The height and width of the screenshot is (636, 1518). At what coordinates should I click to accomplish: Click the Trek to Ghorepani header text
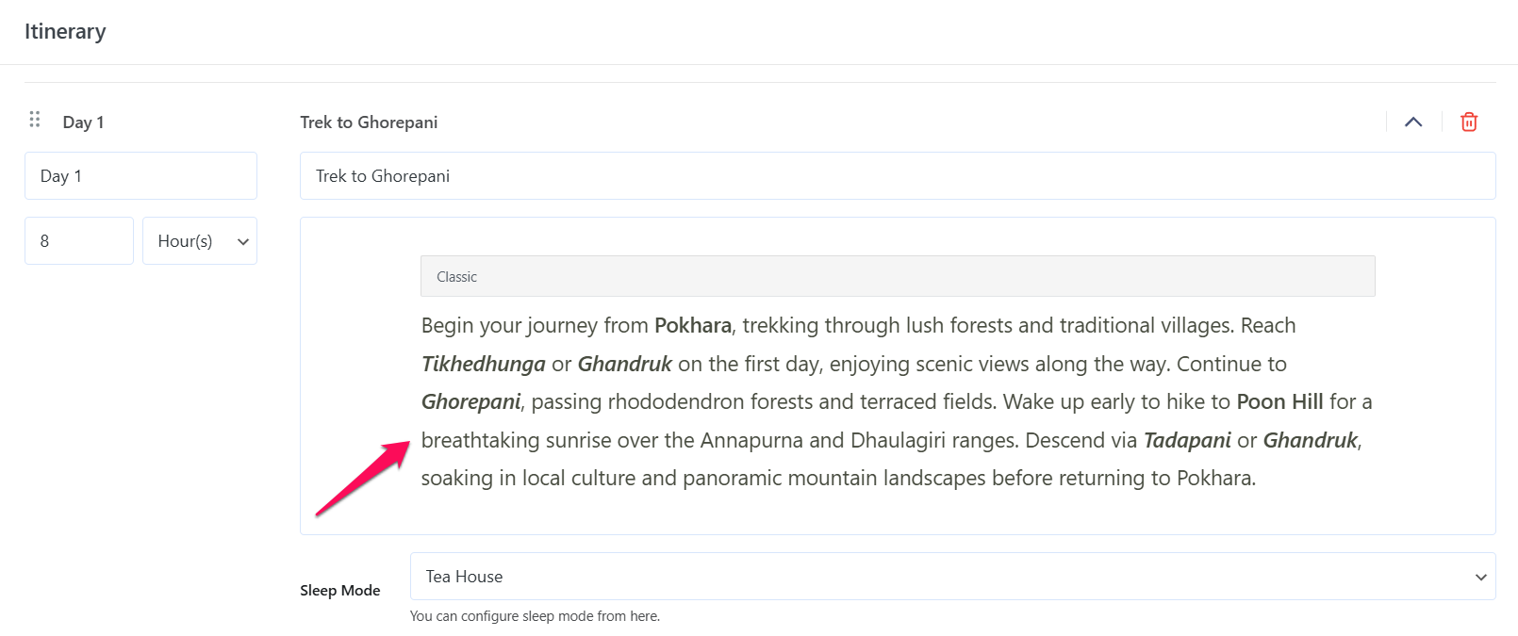pos(369,122)
